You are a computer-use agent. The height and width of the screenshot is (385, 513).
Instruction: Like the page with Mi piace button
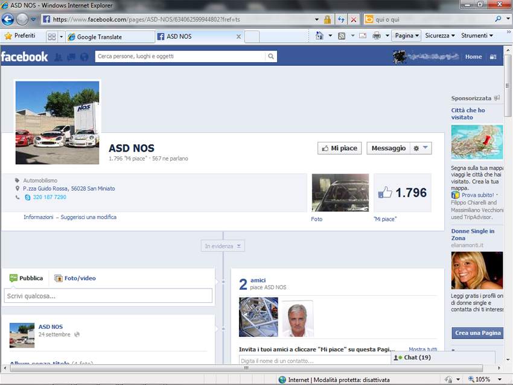pyautogui.click(x=339, y=148)
